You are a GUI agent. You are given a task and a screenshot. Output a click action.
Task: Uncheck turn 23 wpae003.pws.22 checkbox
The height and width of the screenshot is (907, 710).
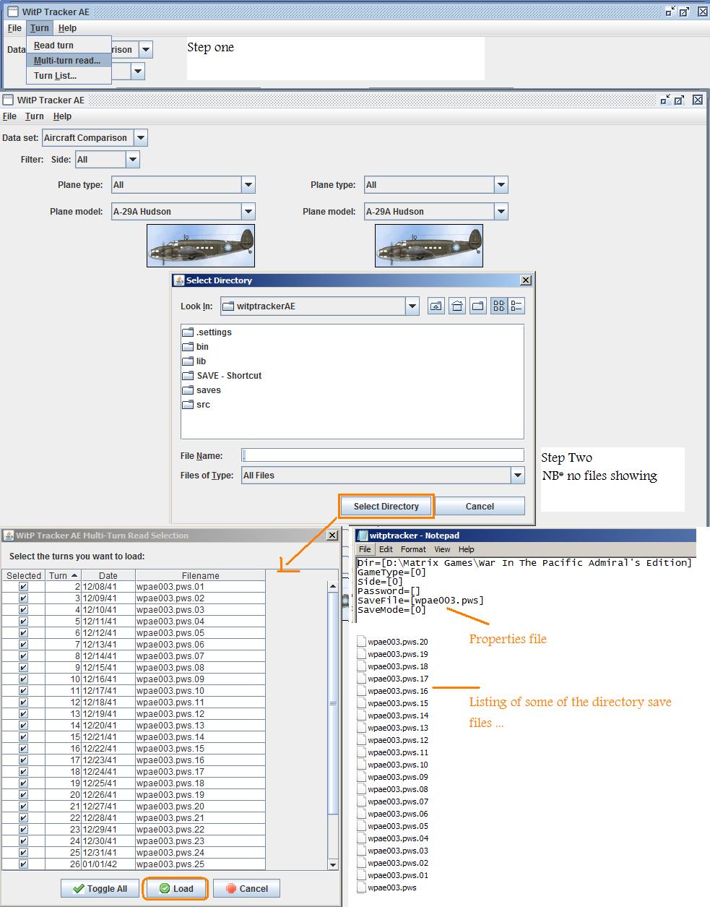(23, 830)
